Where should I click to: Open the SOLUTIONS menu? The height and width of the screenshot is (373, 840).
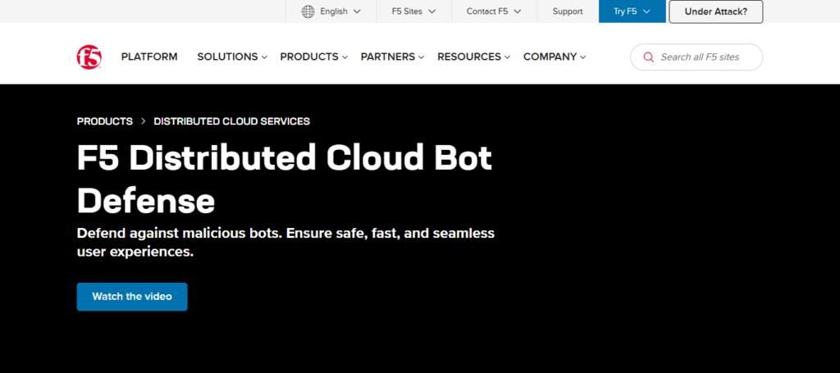[232, 57]
